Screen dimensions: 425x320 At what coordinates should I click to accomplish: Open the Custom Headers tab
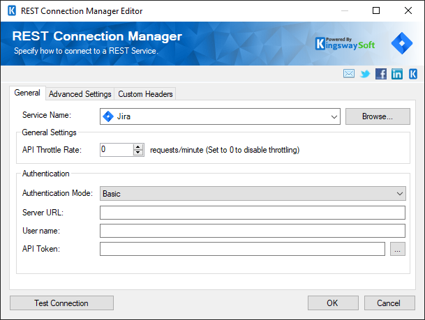click(x=145, y=94)
